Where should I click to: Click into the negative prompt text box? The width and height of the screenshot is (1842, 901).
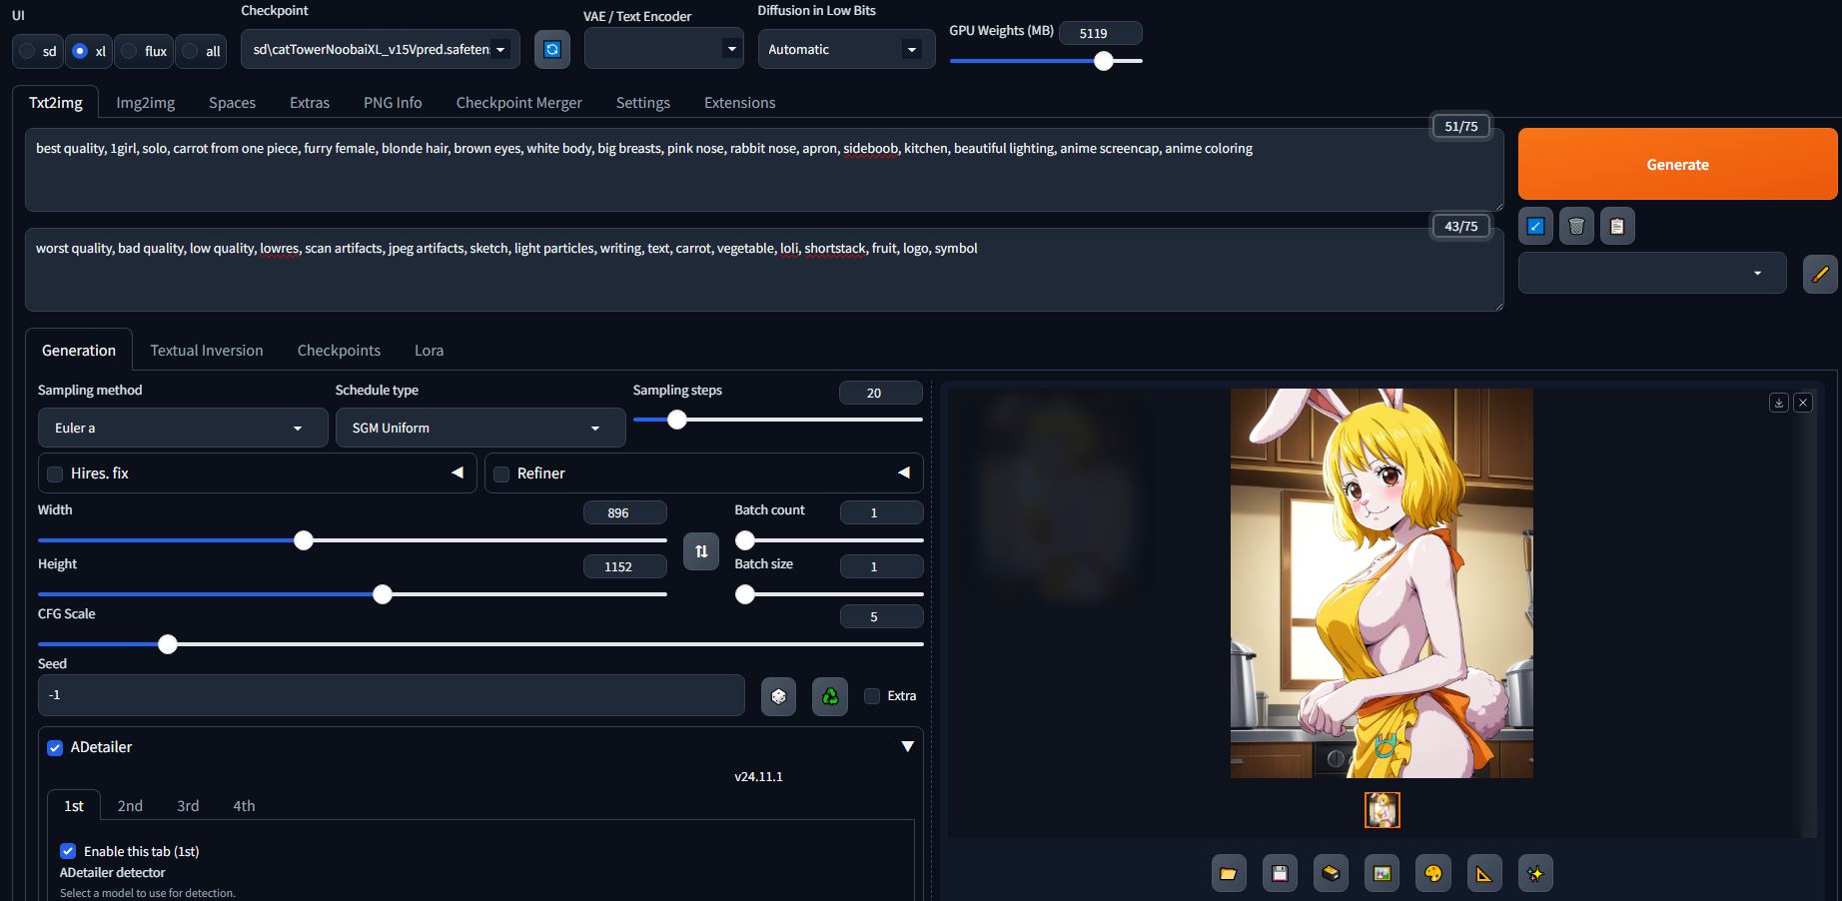pos(764,269)
